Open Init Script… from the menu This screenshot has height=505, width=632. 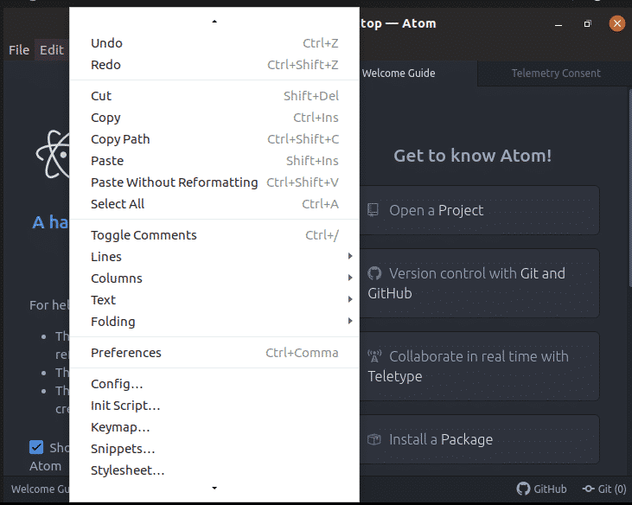214,406
